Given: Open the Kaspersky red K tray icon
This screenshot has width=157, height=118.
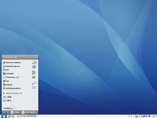Looking at the screenshot, I should pos(149,116).
